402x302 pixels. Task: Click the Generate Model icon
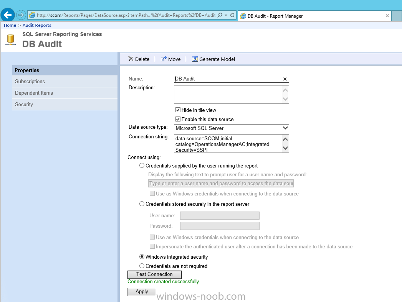click(195, 59)
